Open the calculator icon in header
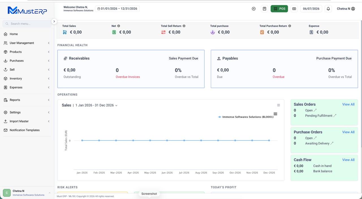 tap(264, 9)
